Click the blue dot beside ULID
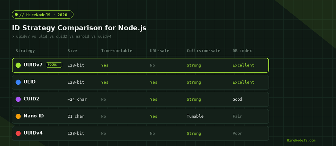This screenshot has width=336, height=146. click(x=18, y=82)
